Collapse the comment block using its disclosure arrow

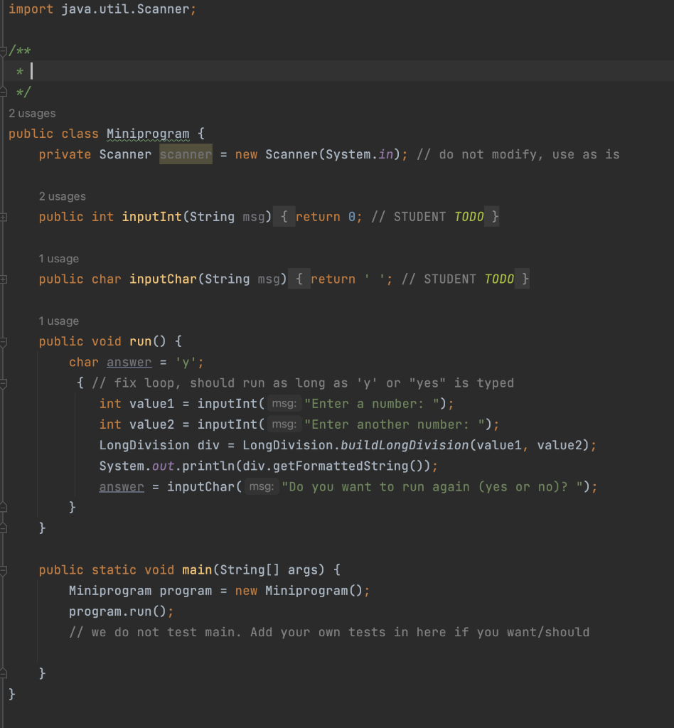4,50
